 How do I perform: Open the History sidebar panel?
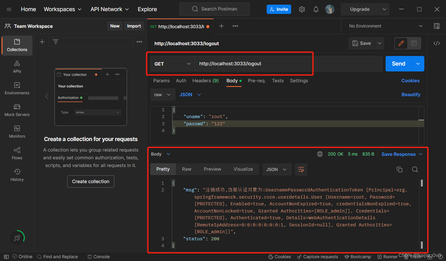click(17, 175)
